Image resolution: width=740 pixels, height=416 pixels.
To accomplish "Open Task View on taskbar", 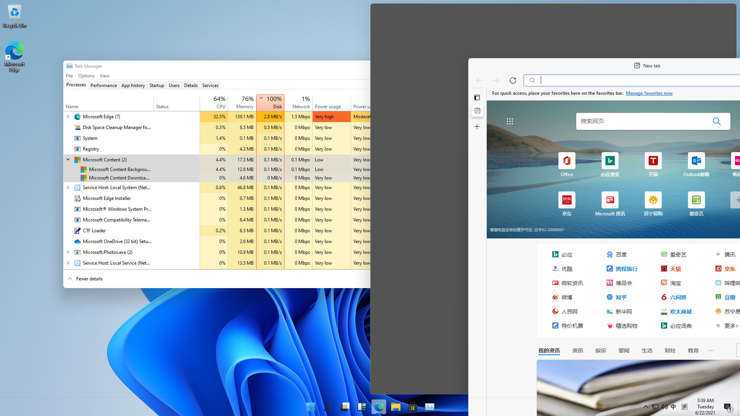I will point(345,407).
